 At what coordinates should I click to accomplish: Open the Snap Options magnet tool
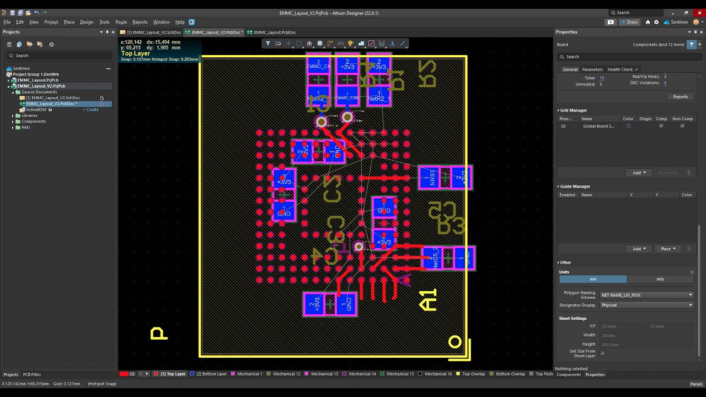(278, 43)
